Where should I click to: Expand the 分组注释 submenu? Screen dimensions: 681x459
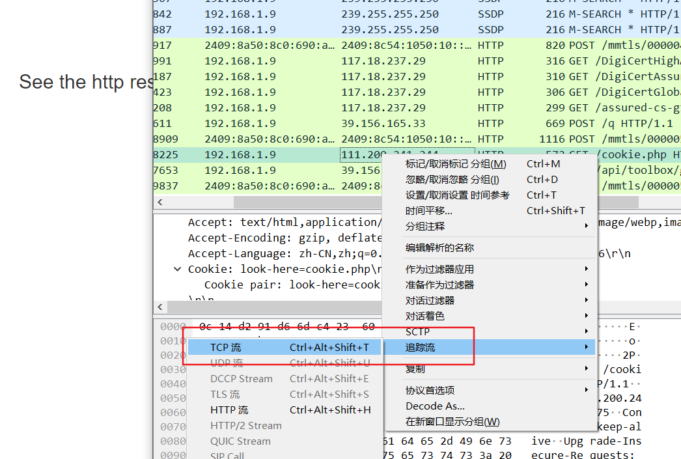pos(425,227)
